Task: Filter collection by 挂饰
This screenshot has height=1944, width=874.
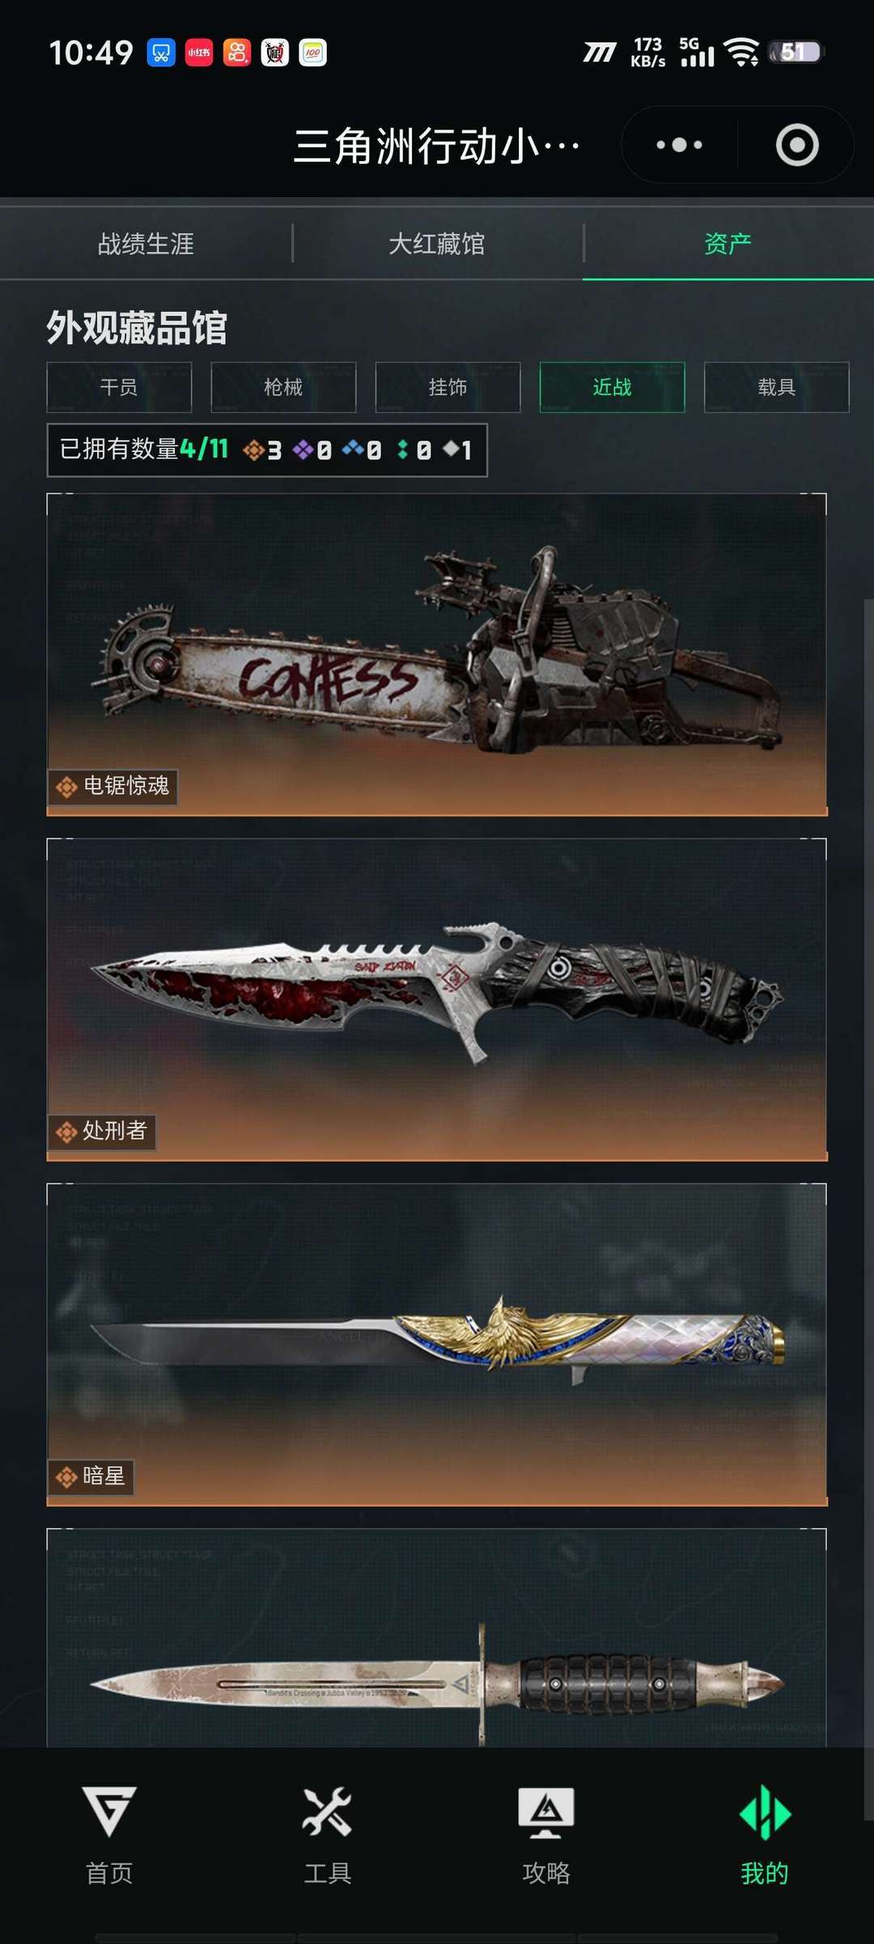Action: coord(448,387)
